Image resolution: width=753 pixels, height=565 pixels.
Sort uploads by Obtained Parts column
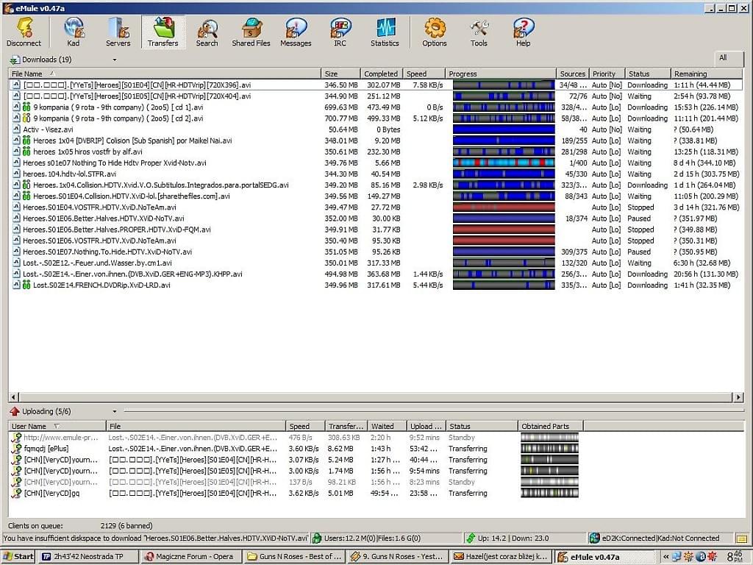pyautogui.click(x=550, y=426)
